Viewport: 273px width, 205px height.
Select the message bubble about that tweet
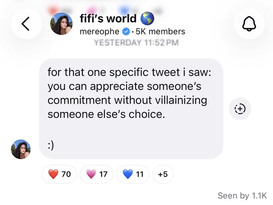point(131,109)
